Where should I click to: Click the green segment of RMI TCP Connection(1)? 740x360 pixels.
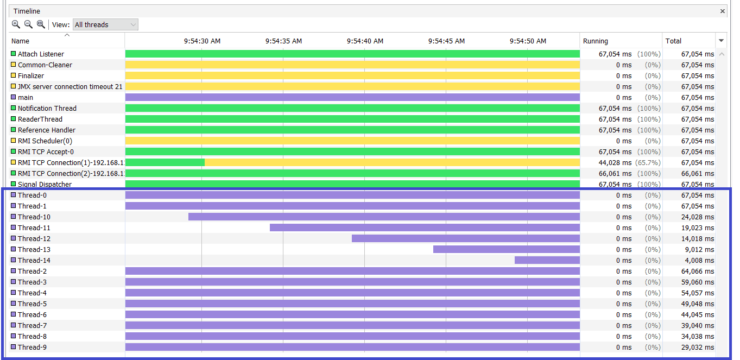[165, 162]
